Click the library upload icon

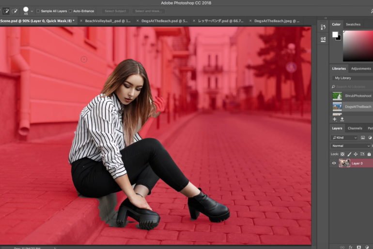(342, 119)
